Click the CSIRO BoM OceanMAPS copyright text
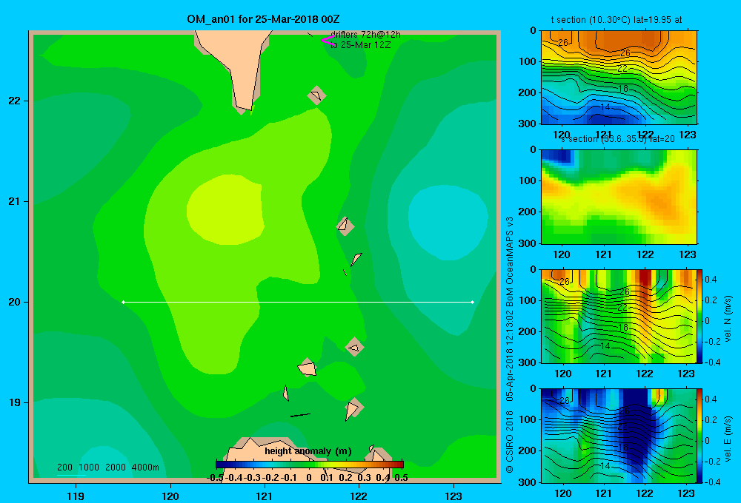The height and width of the screenshot is (503, 741). point(510,345)
